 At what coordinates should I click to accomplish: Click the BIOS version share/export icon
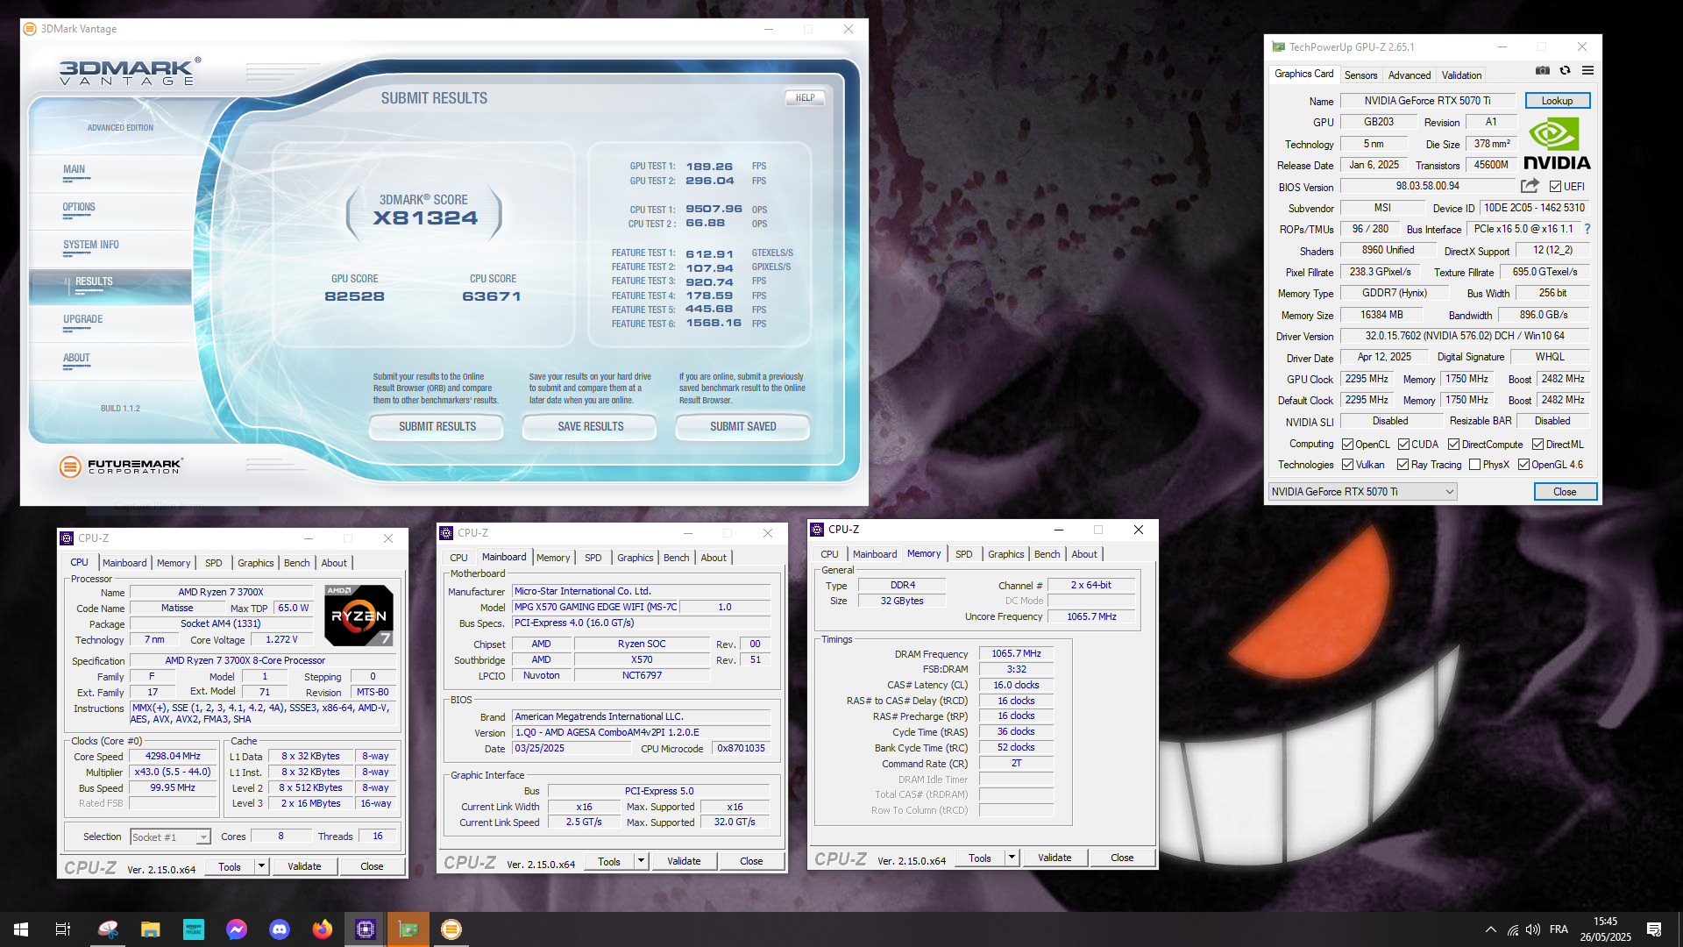[x=1530, y=186]
